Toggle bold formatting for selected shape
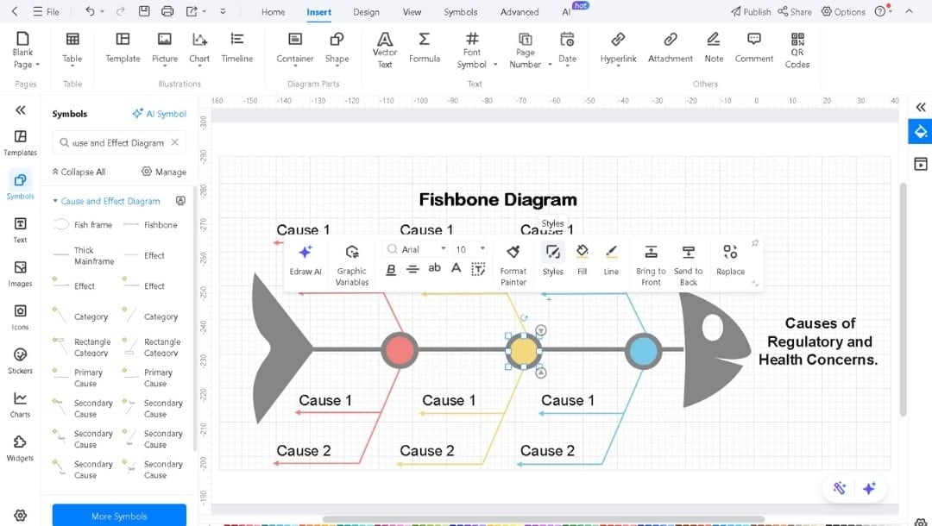Screen dimensions: 932x526 (391, 269)
